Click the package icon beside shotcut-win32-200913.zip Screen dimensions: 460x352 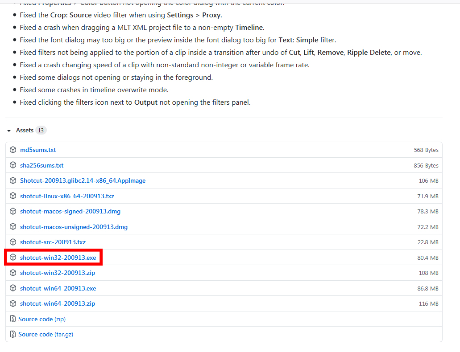(13, 273)
